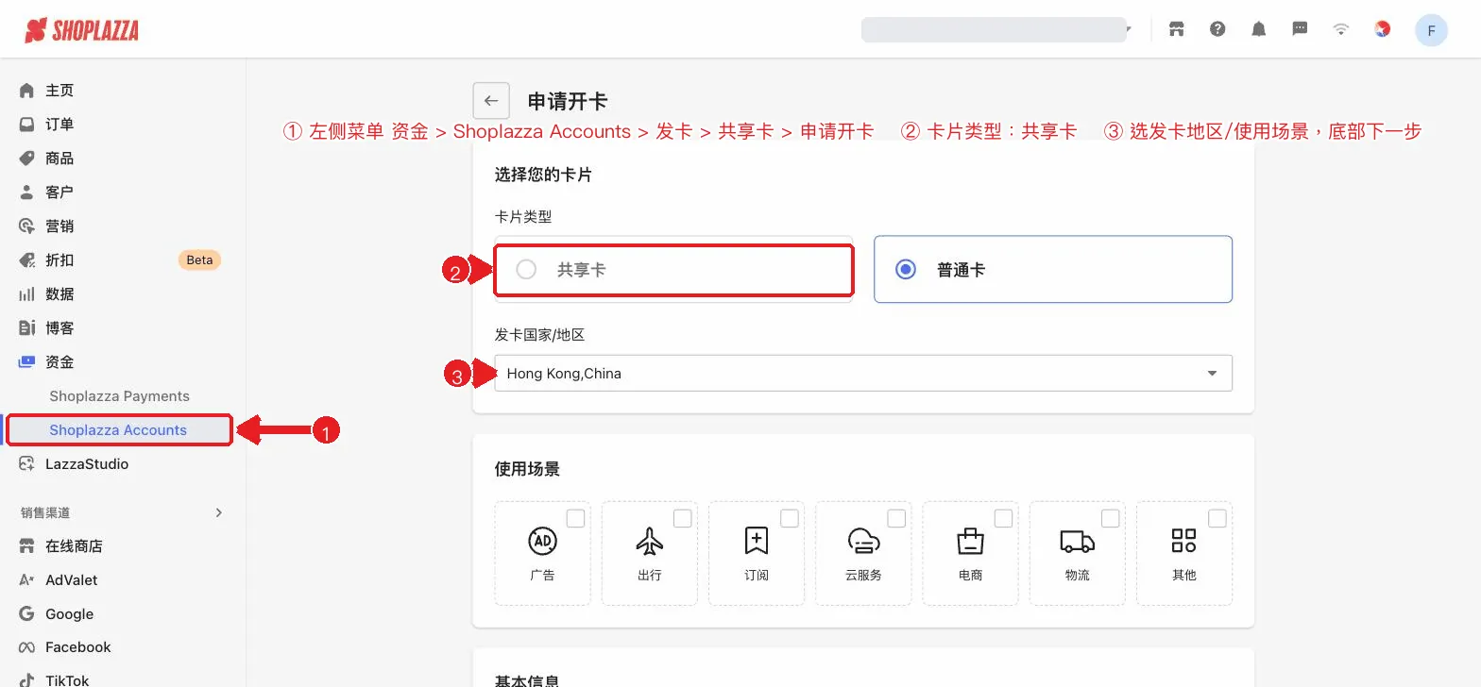Go back with the left arrow button
Image resolution: width=1481 pixels, height=687 pixels.
coord(491,101)
